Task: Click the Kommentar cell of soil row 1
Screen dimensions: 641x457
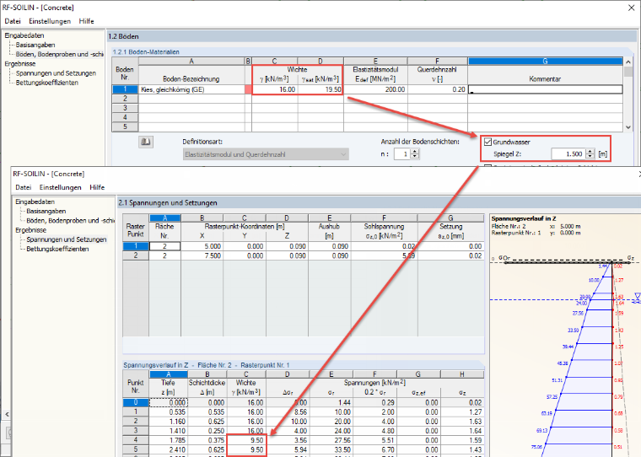Action: [x=546, y=89]
